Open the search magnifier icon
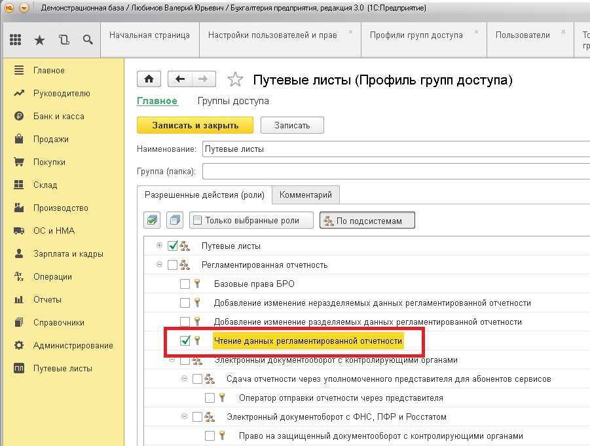This screenshot has width=590, height=446. tap(88, 39)
